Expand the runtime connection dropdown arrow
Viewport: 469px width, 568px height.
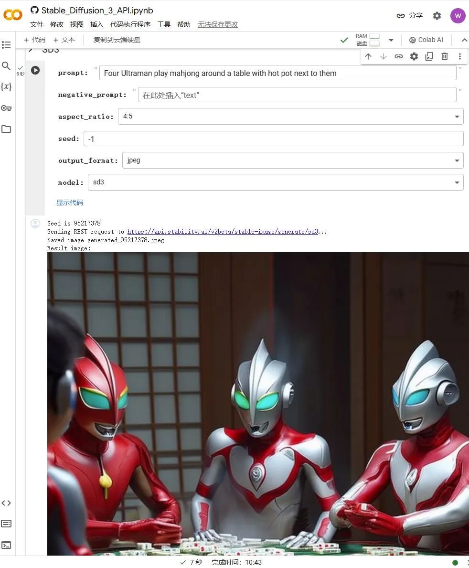(x=391, y=40)
